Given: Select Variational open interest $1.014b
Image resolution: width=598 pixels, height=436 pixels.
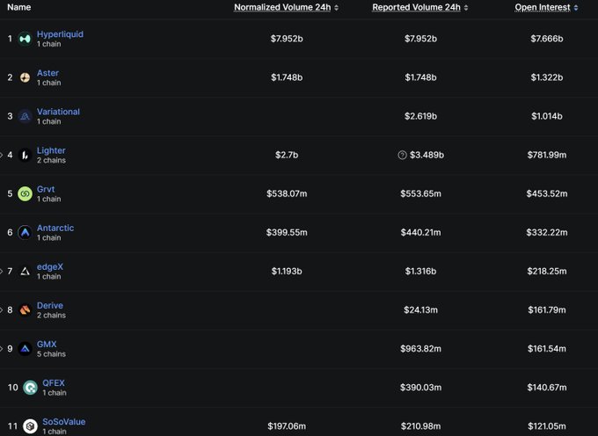Looking at the screenshot, I should point(546,116).
